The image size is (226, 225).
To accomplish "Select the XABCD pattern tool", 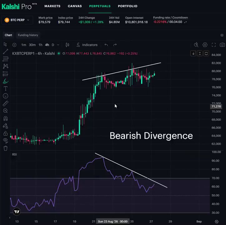I will click(x=6, y=66).
